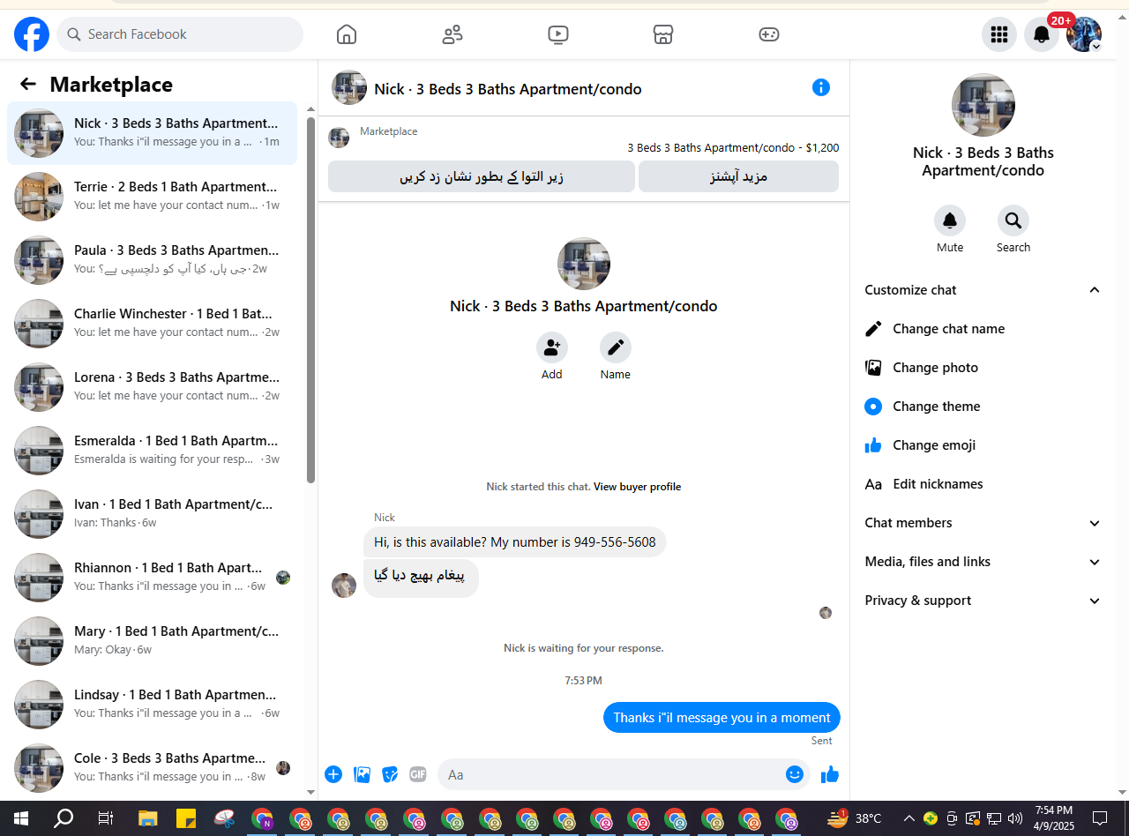Open the Friends icon in top bar
Image resolution: width=1129 pixels, height=836 pixels.
[x=452, y=34]
